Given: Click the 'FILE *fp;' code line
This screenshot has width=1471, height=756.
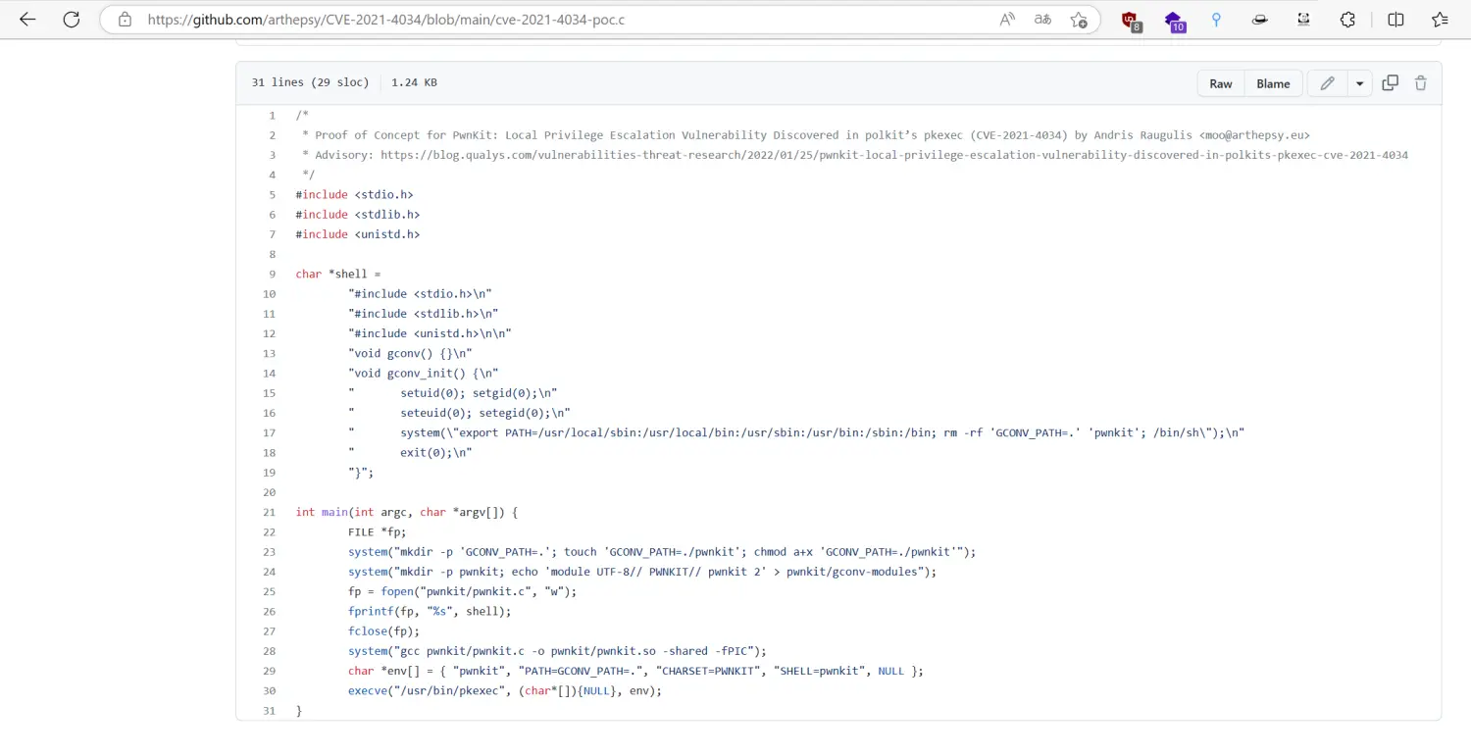Looking at the screenshot, I should (x=377, y=531).
